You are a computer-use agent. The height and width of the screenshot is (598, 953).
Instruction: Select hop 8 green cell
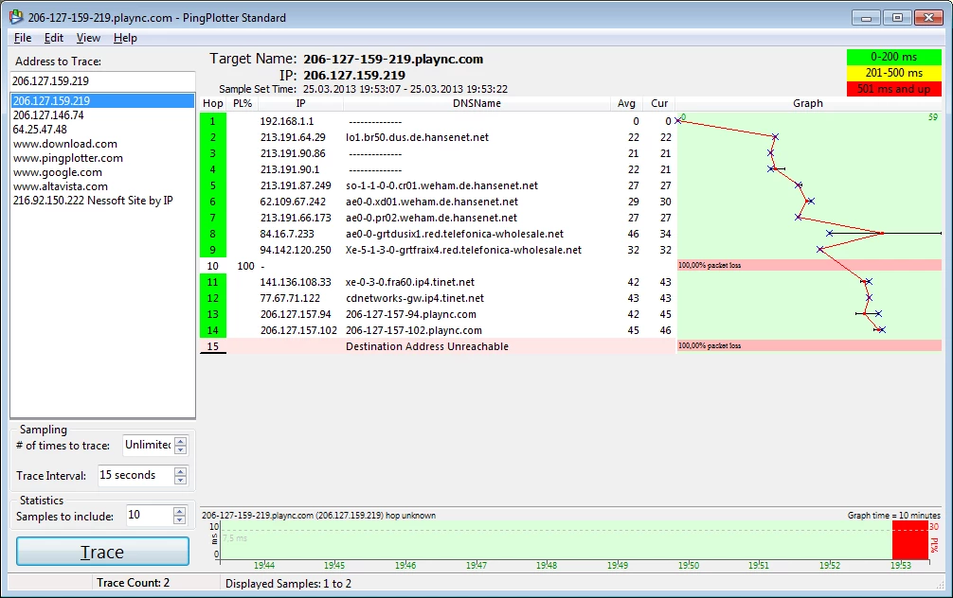pyautogui.click(x=213, y=234)
